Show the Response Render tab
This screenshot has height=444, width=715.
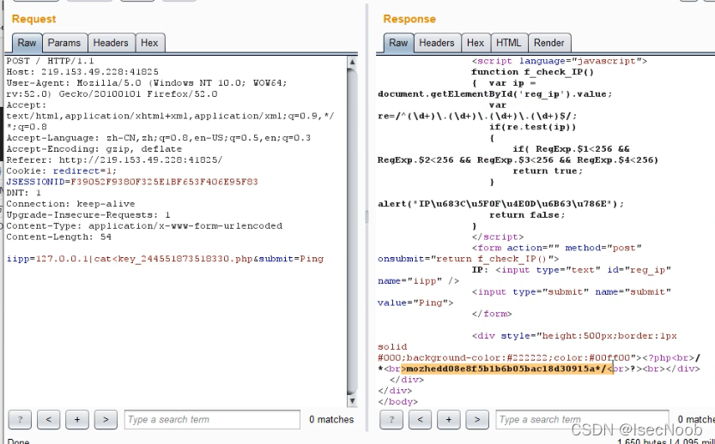coord(549,43)
